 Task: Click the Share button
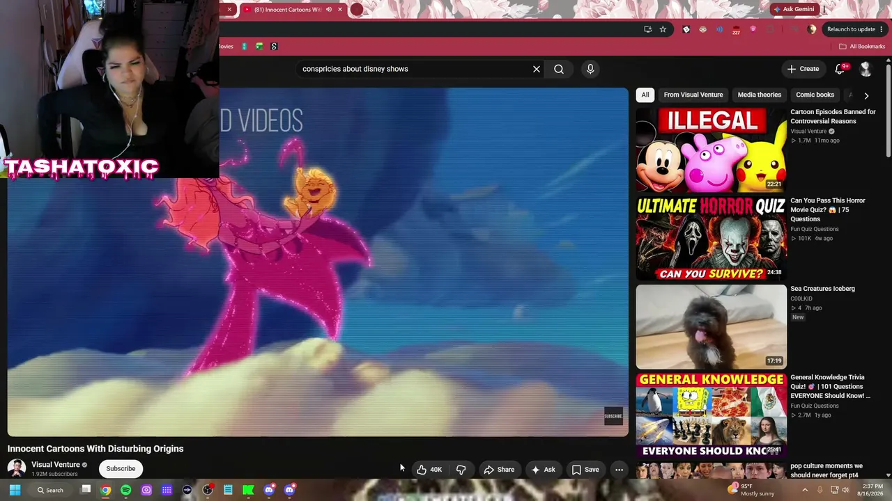[x=499, y=470]
